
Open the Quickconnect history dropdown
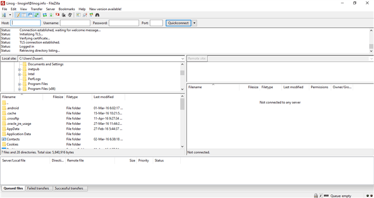[x=194, y=23]
